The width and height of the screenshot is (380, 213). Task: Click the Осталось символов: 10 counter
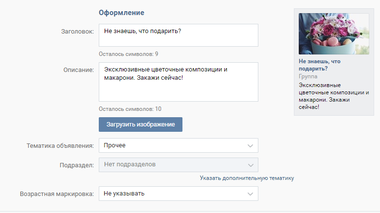tap(130, 109)
